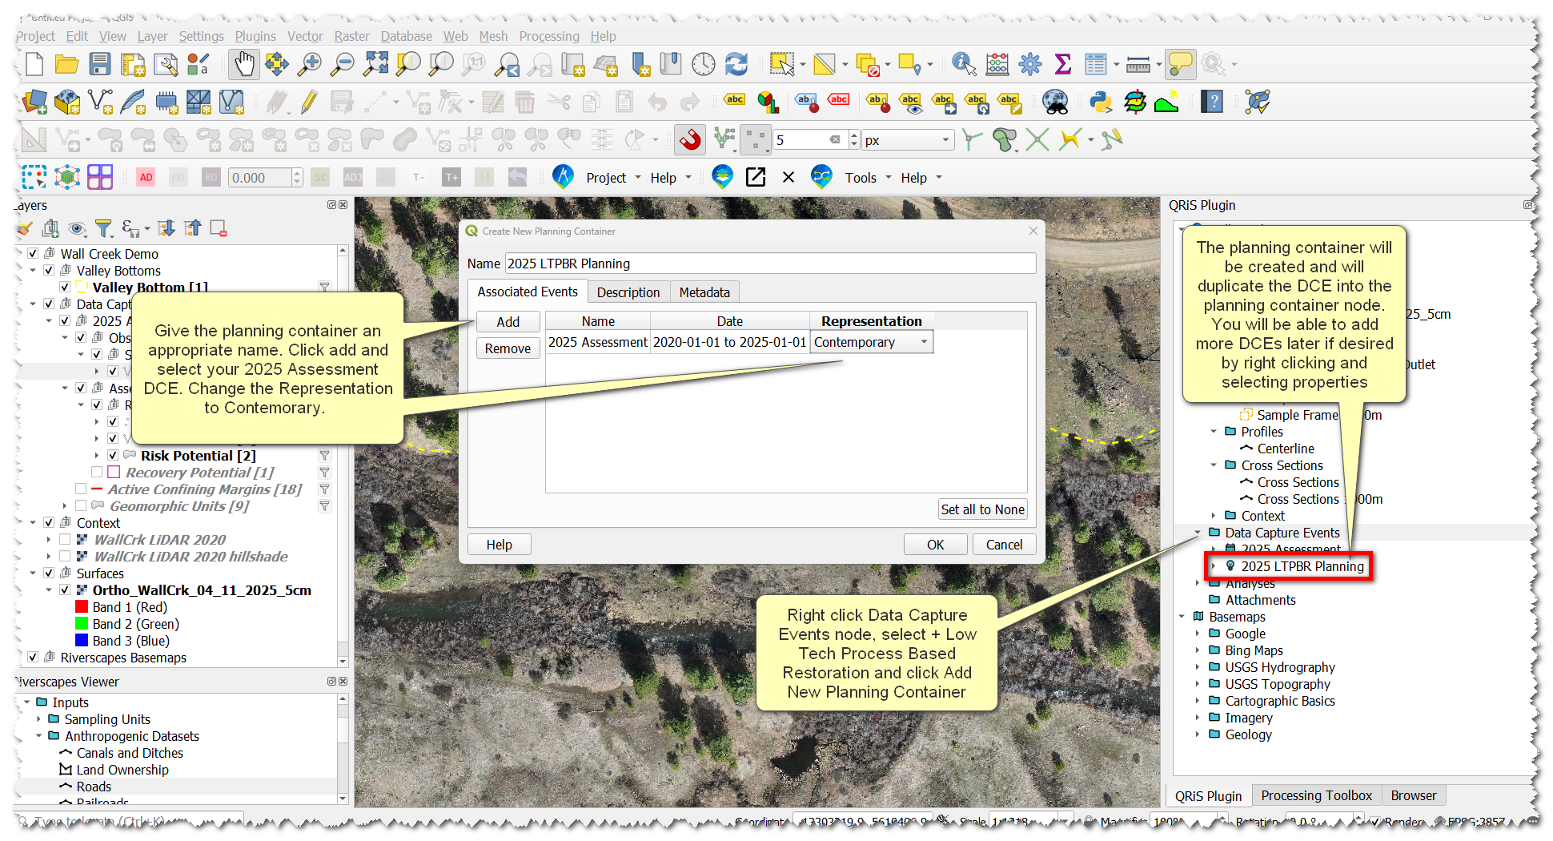The width and height of the screenshot is (1553, 841).
Task: Open the Python console icon
Action: coord(1102,102)
